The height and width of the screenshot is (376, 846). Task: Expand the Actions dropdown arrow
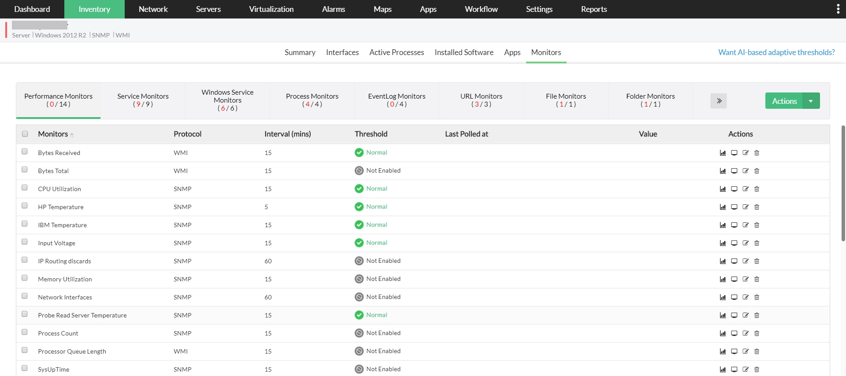click(x=811, y=101)
